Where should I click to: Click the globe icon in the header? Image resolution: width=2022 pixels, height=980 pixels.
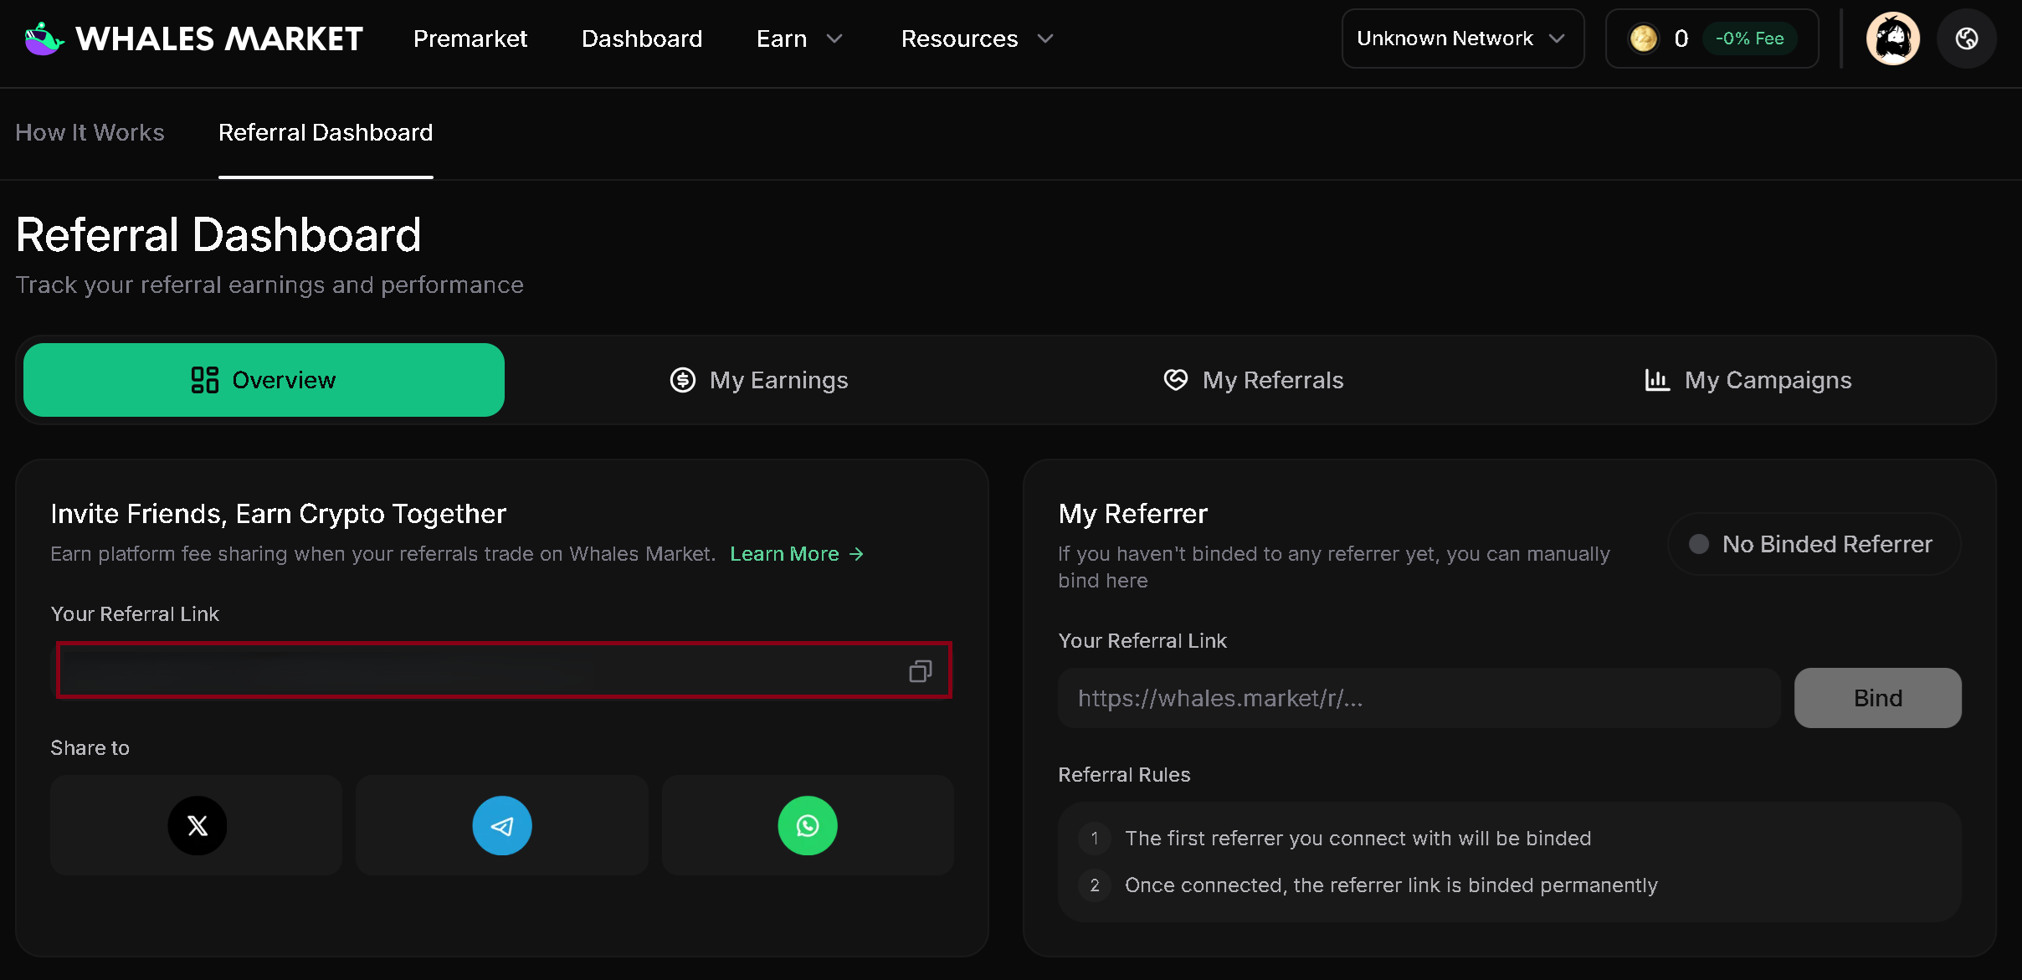click(x=1967, y=38)
